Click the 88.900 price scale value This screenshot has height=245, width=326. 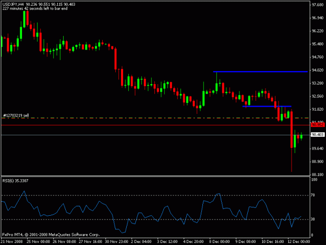click(x=318, y=161)
